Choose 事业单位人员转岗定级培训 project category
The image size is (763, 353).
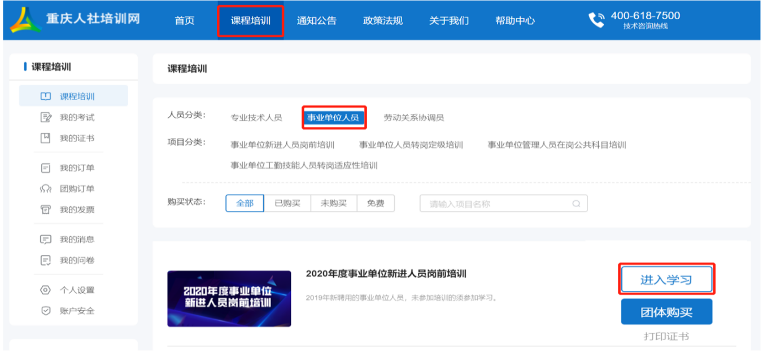click(x=411, y=145)
